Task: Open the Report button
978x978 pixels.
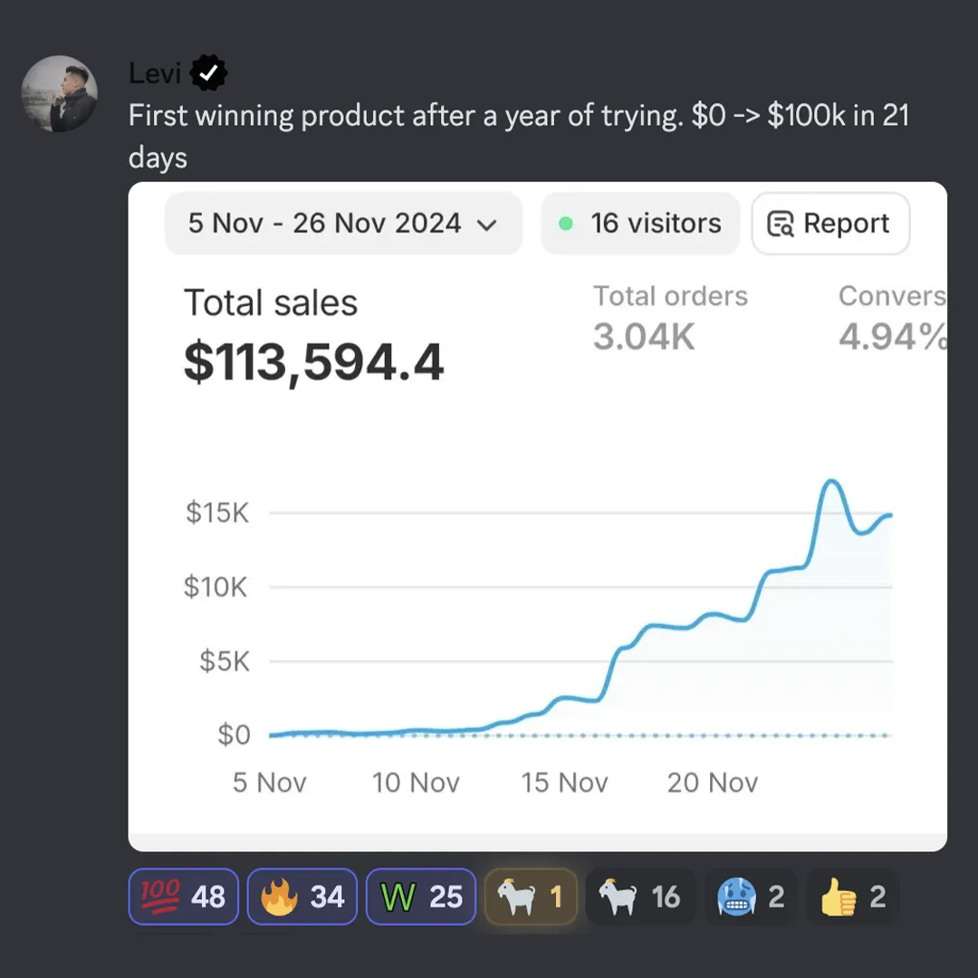Action: point(830,224)
